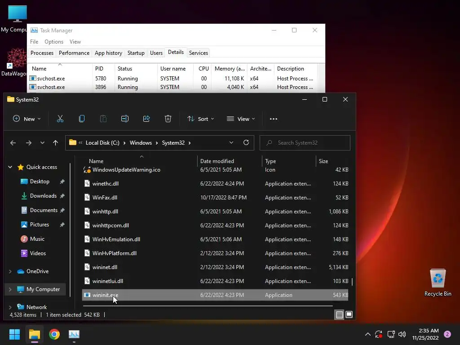Select the WinFax.dll file
Screen dimensions: 460x345
pos(215,198)
